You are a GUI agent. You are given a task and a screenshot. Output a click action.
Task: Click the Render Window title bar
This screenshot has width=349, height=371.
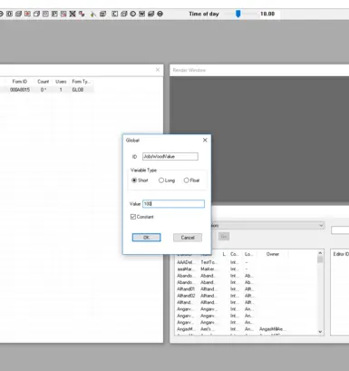coord(259,70)
